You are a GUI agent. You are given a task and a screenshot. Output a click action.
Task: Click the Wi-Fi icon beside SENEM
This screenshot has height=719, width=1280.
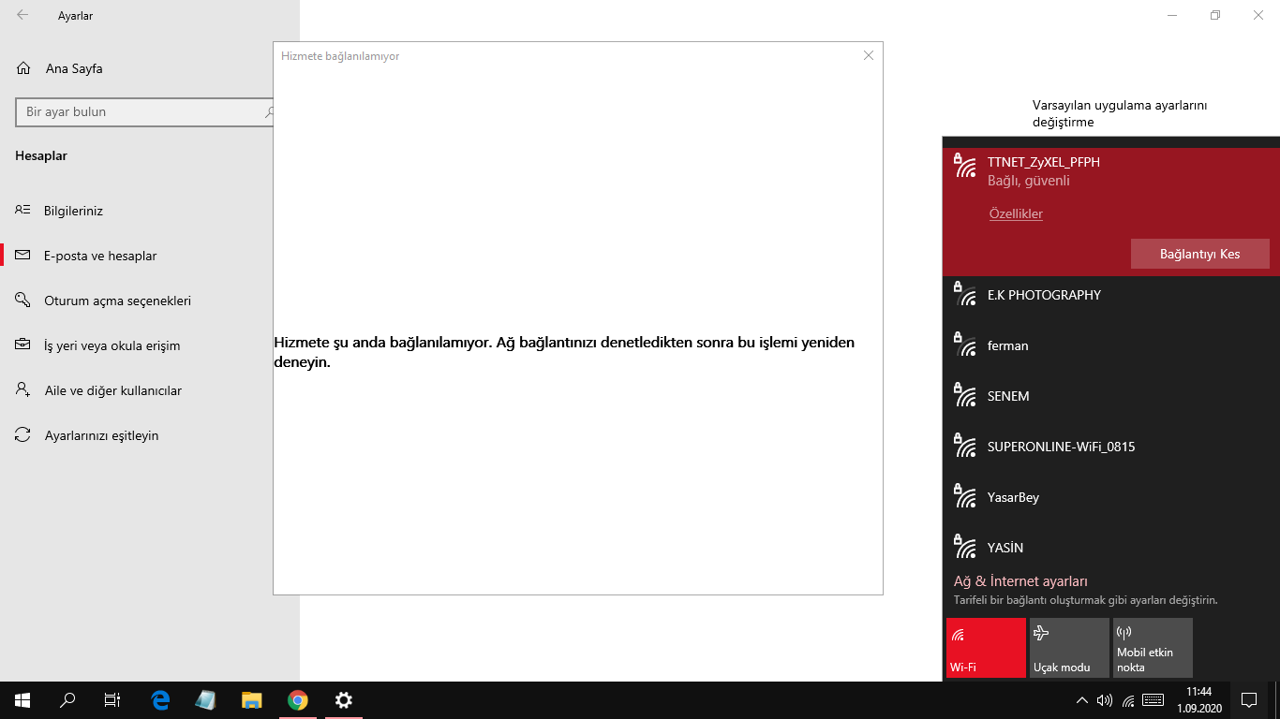coord(964,395)
